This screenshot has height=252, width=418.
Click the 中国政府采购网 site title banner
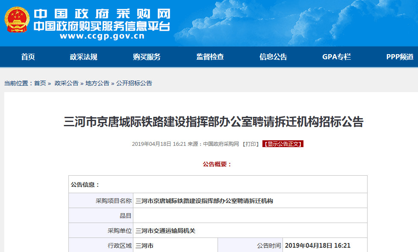(x=102, y=14)
